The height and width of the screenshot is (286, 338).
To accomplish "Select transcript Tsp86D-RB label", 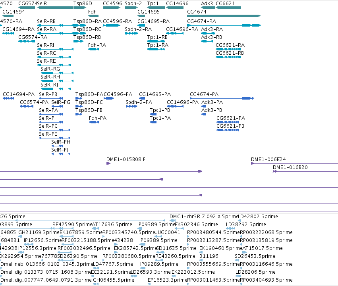I will coord(87,37).
